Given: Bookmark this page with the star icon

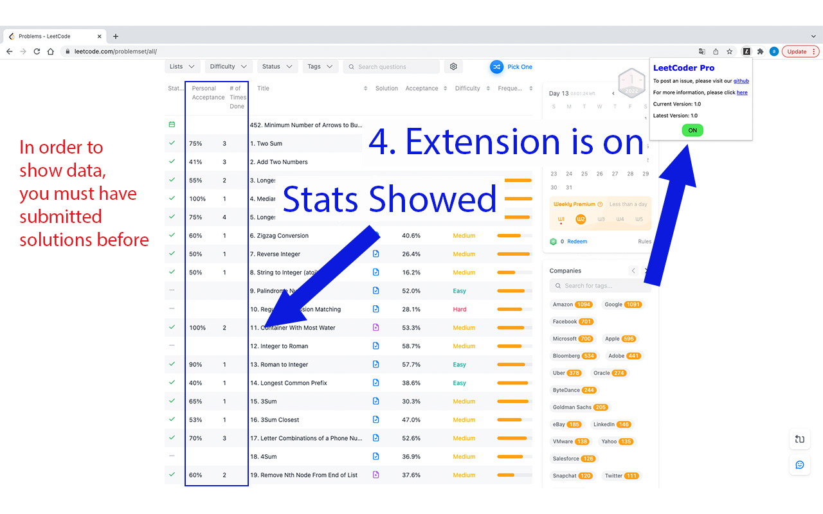Looking at the screenshot, I should 730,51.
